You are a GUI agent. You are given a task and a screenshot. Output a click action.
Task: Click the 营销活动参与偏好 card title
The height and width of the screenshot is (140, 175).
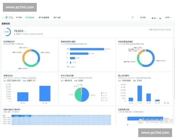tap(68, 42)
